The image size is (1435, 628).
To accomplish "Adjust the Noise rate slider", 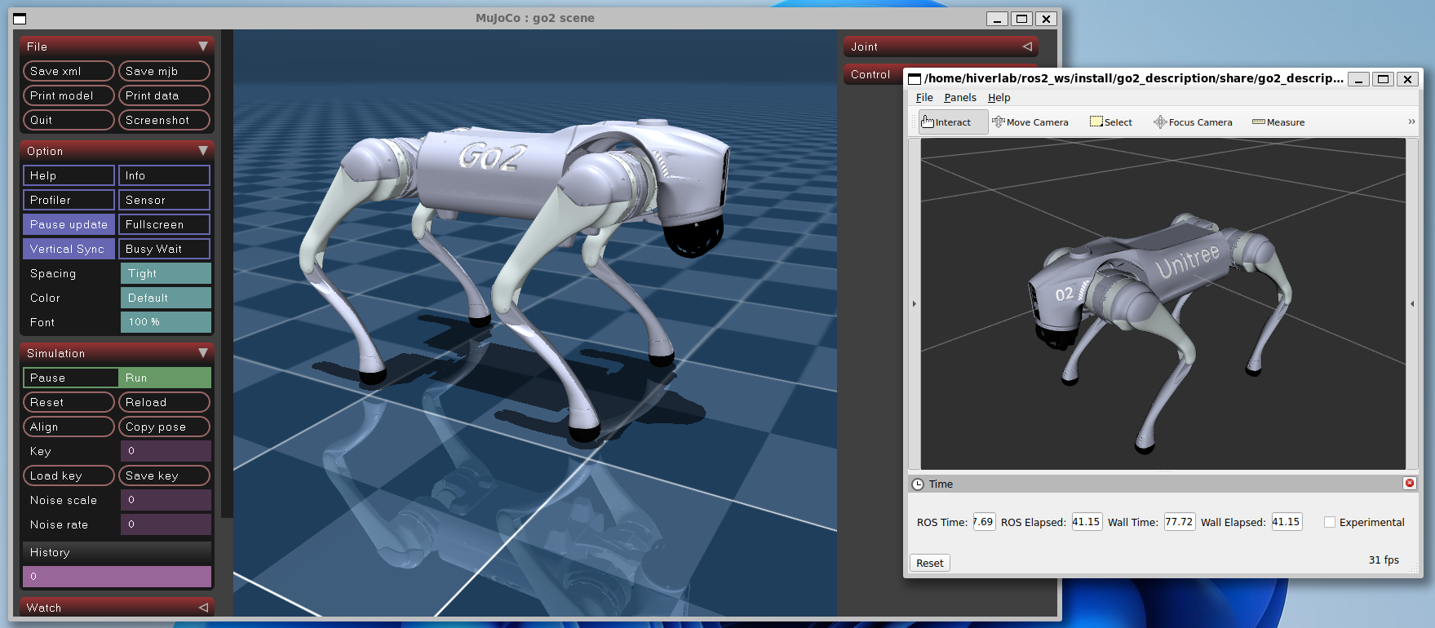I will coord(166,524).
